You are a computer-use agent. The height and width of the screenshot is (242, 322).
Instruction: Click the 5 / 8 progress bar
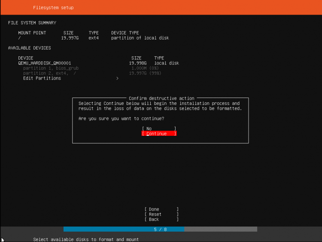point(160,229)
